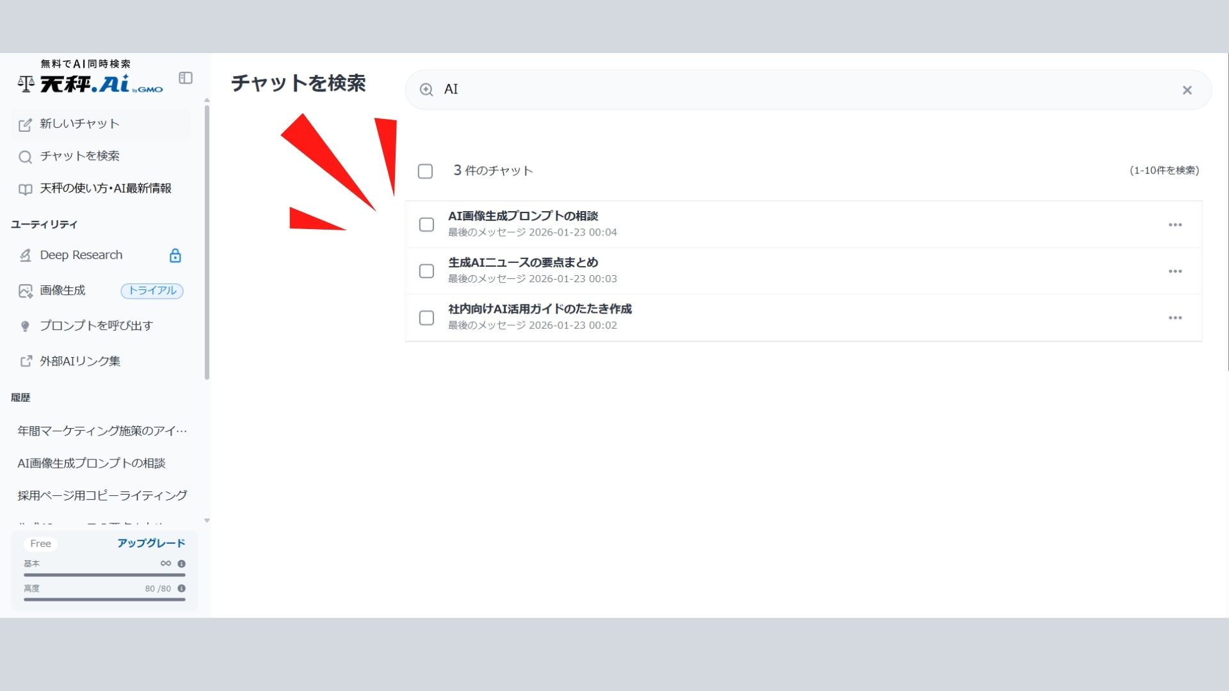Start 新しいチャット from the sidebar
The width and height of the screenshot is (1229, 691).
point(79,124)
